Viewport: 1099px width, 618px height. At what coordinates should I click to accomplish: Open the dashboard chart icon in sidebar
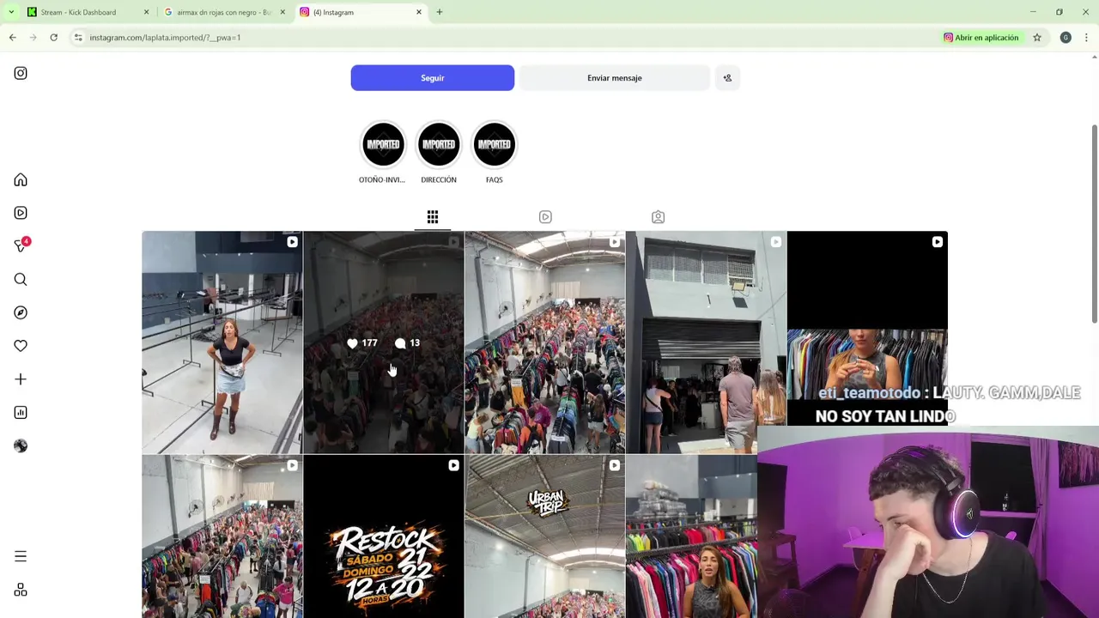(21, 413)
